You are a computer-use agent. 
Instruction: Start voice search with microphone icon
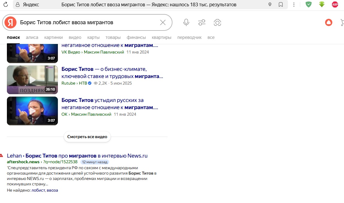click(186, 22)
